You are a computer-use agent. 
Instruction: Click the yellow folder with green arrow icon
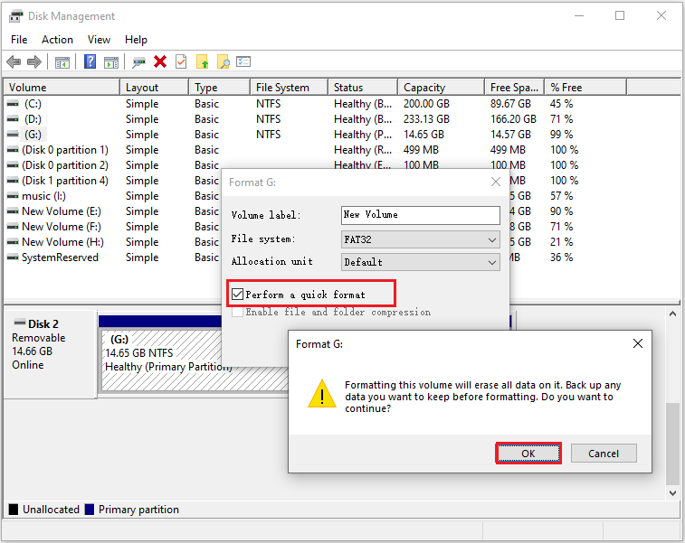coord(203,61)
